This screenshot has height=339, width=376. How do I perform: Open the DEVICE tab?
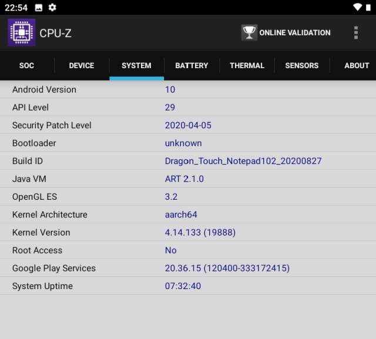[82, 65]
